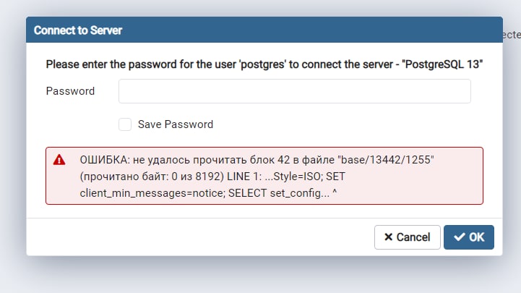Viewport: 521px width, 293px height.
Task: Focus the Password input field
Action: pyautogui.click(x=294, y=91)
